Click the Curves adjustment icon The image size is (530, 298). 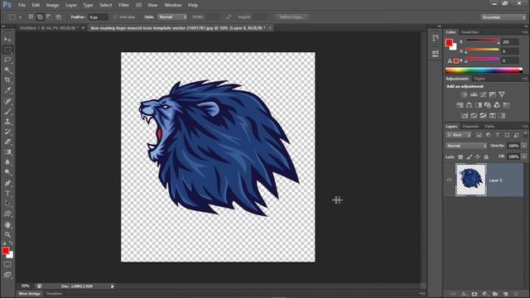pos(484,94)
